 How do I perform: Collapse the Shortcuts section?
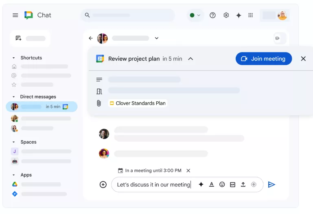pyautogui.click(x=13, y=58)
